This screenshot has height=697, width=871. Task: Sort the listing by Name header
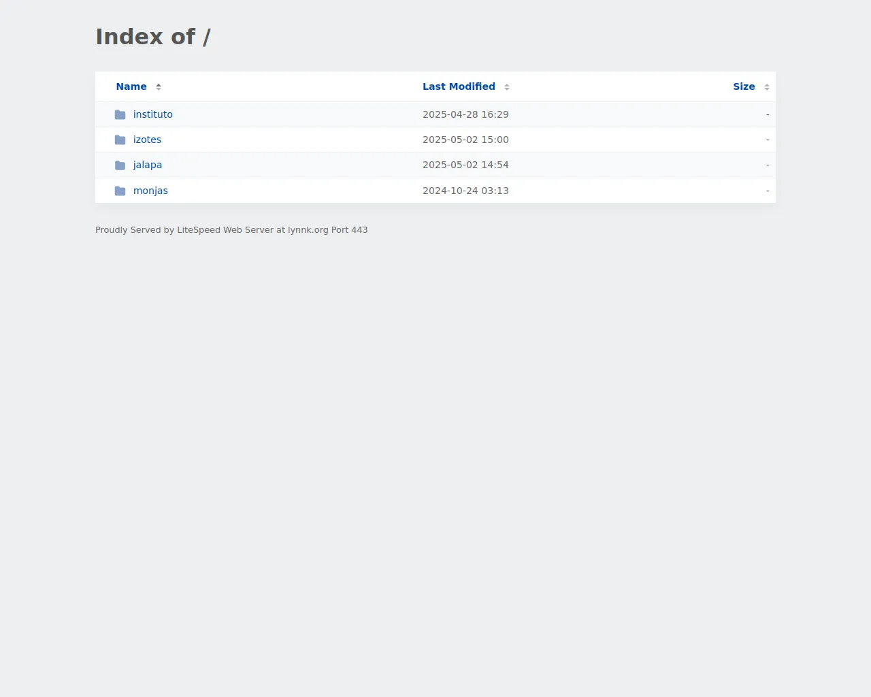pyautogui.click(x=131, y=86)
